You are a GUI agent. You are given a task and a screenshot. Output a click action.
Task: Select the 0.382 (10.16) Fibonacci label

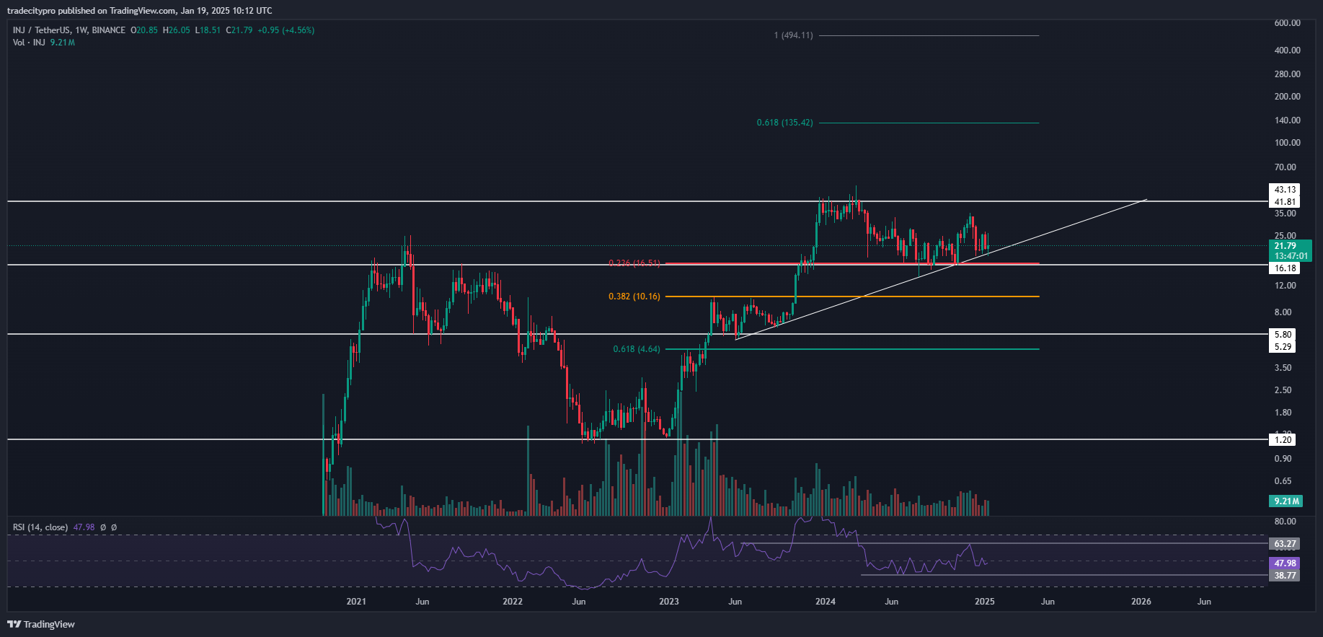634,296
